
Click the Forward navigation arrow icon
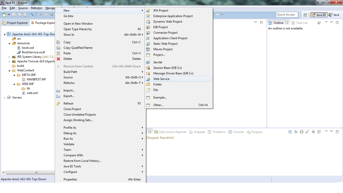click(217, 15)
